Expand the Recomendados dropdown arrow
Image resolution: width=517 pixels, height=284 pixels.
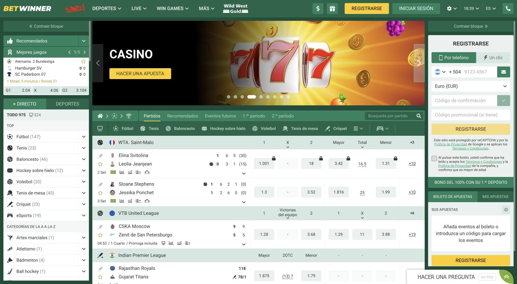tap(83, 41)
